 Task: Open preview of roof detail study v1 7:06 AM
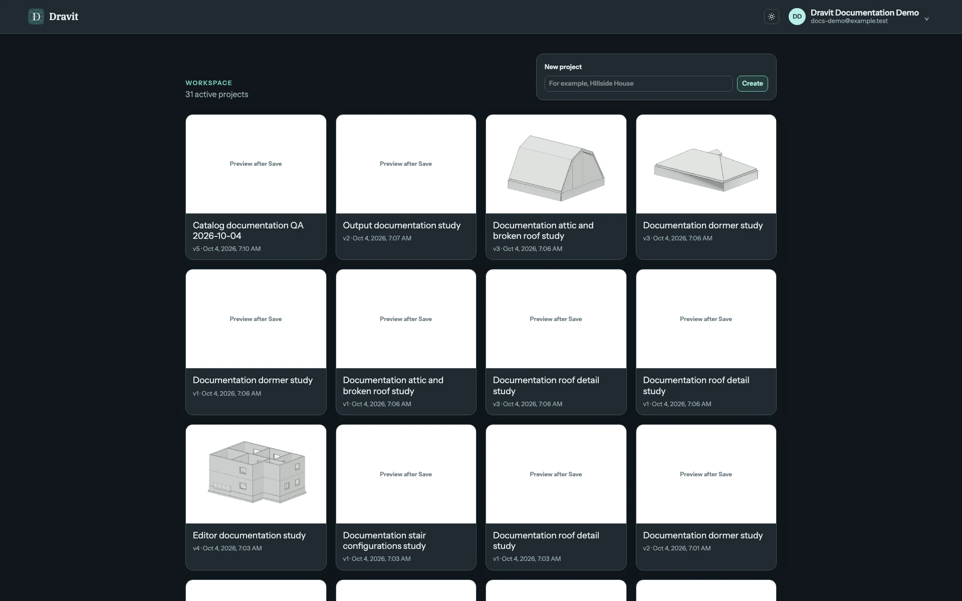tap(706, 319)
